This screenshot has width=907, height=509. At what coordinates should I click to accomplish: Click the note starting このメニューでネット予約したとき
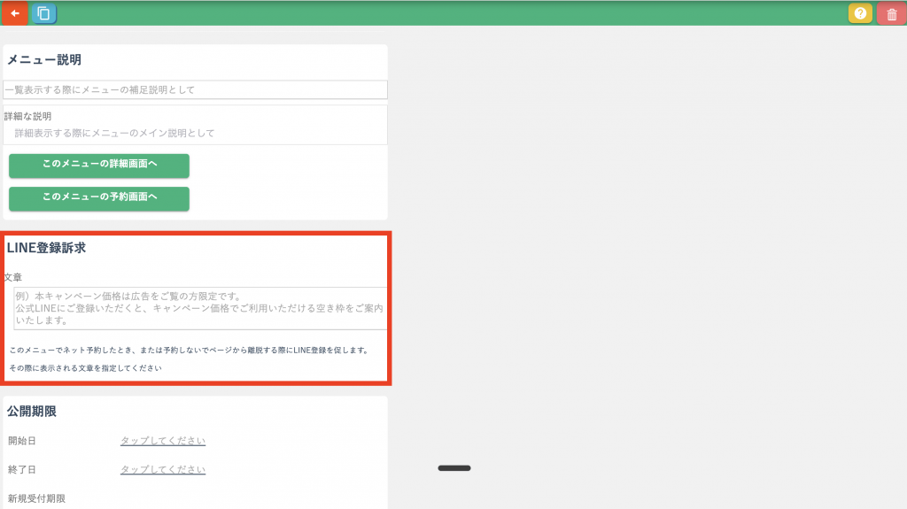coord(190,350)
